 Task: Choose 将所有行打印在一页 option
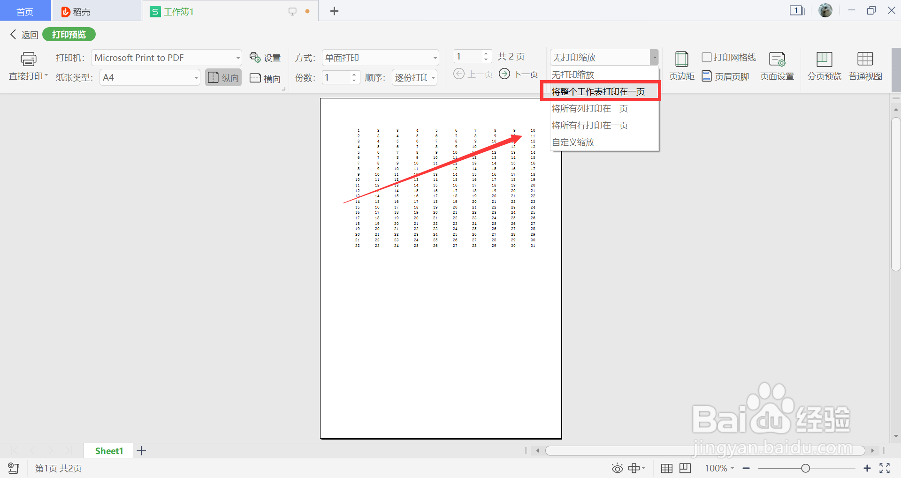click(604, 126)
